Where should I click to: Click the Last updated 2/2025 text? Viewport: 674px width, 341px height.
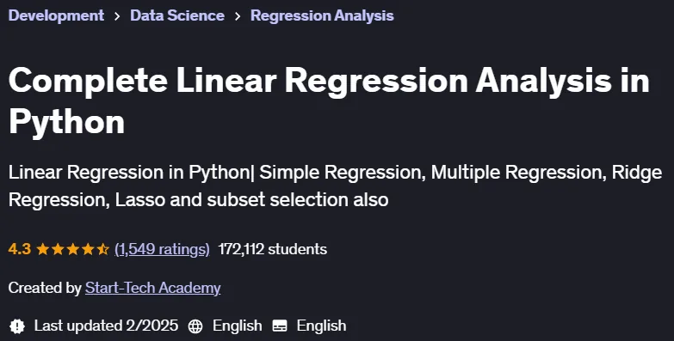(106, 326)
